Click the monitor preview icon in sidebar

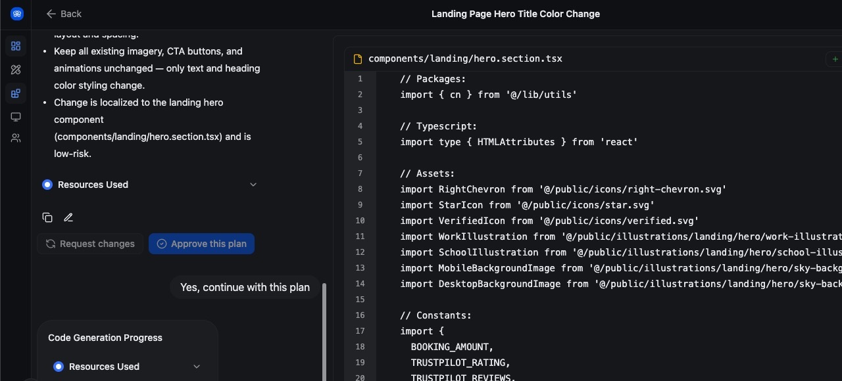pos(16,117)
